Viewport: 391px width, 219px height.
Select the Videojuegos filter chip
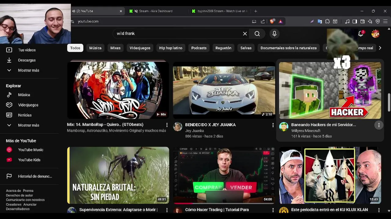coord(140,48)
